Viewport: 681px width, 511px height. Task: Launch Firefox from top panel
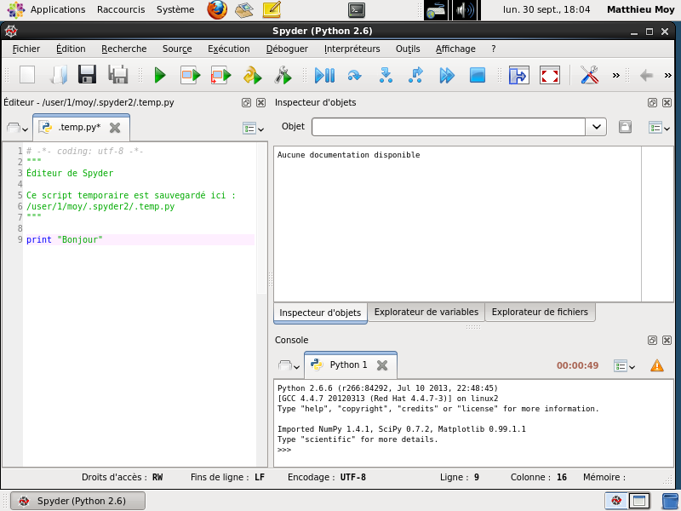pyautogui.click(x=217, y=9)
